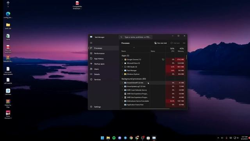Select the LetsView desktop shortcut
This screenshot has width=250, height=141.
coord(8,92)
